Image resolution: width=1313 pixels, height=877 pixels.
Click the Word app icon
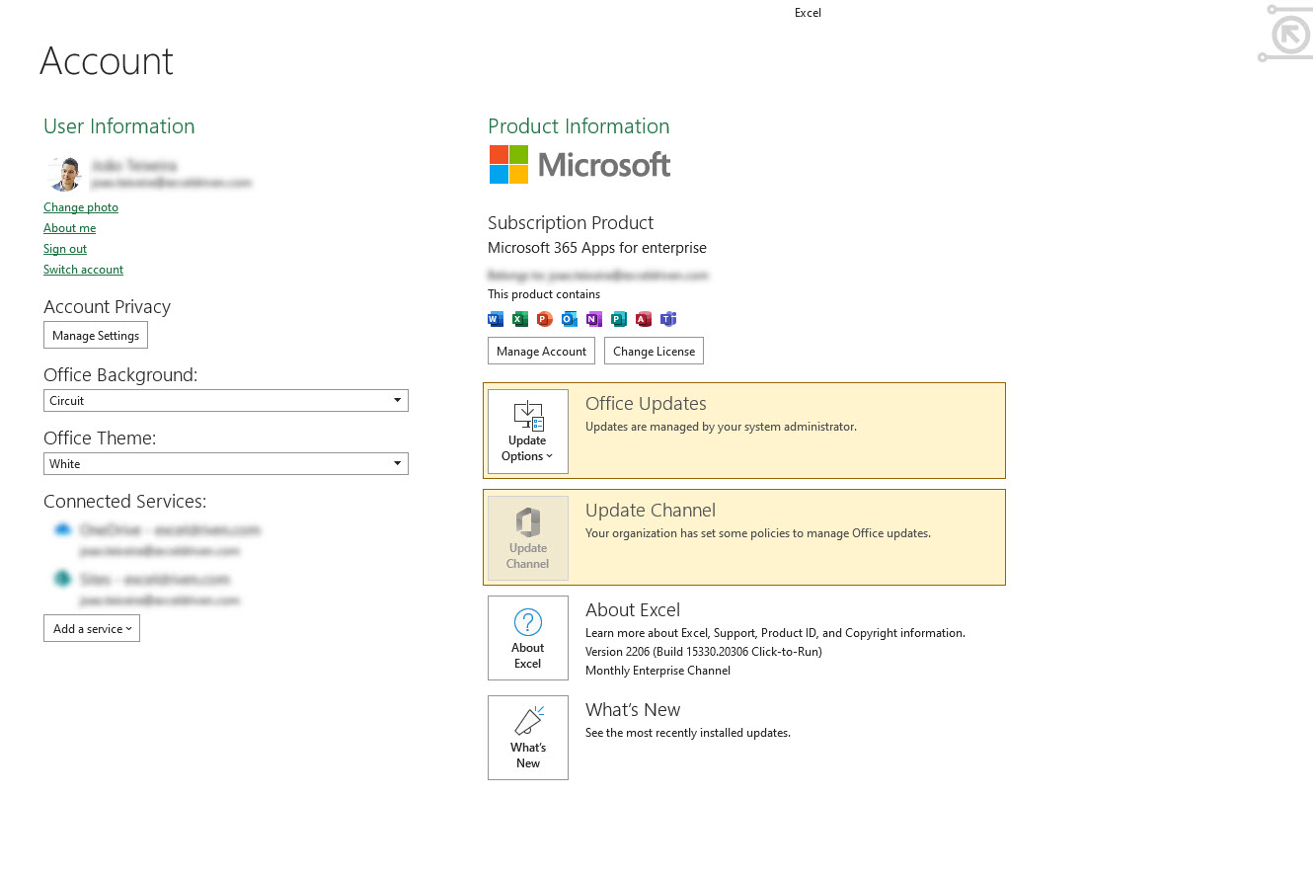tap(495, 319)
